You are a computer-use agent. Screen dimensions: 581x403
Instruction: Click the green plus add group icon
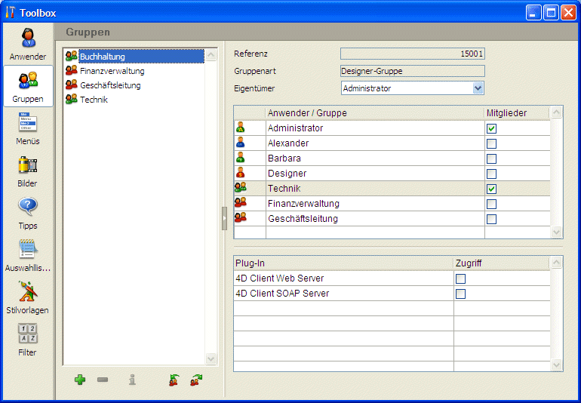pos(80,380)
